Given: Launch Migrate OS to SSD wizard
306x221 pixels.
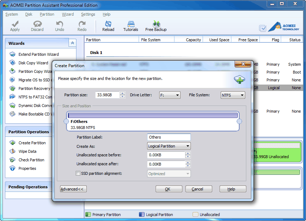Looking at the screenshot, I should point(31,80).
